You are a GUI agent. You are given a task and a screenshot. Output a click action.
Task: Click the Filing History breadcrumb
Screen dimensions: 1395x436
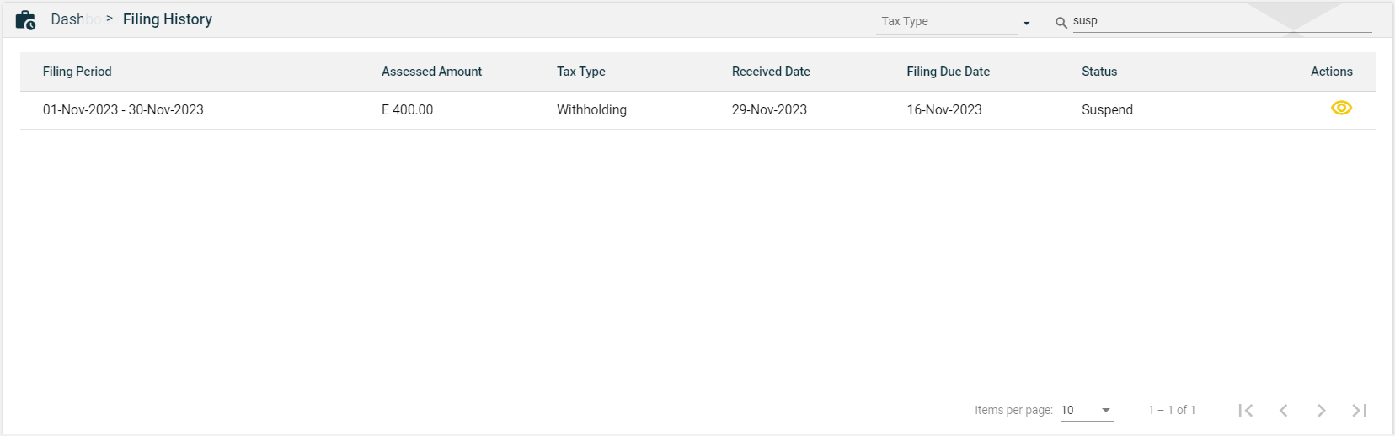(x=168, y=19)
